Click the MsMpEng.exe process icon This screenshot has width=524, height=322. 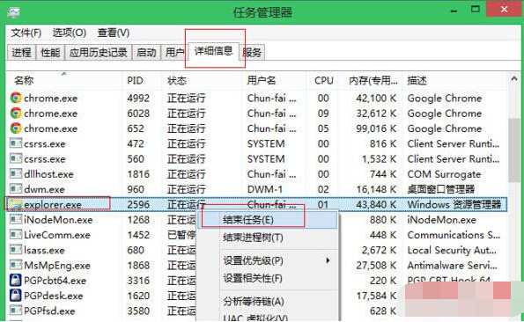point(16,265)
